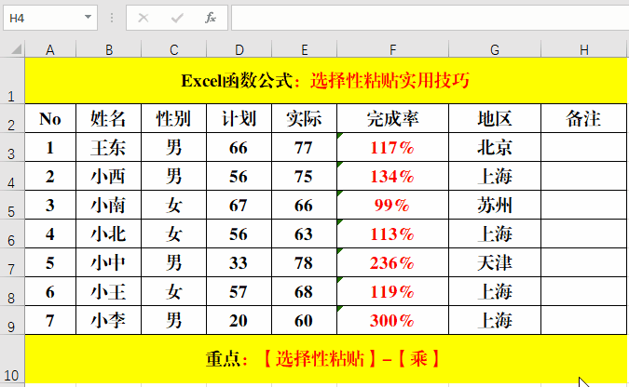Click the title cell 'Excel函数公式'
This screenshot has height=387, width=629.
326,81
